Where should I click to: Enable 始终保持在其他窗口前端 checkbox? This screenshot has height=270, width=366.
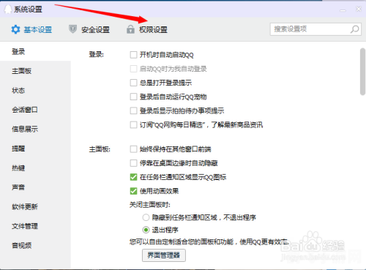133,149
